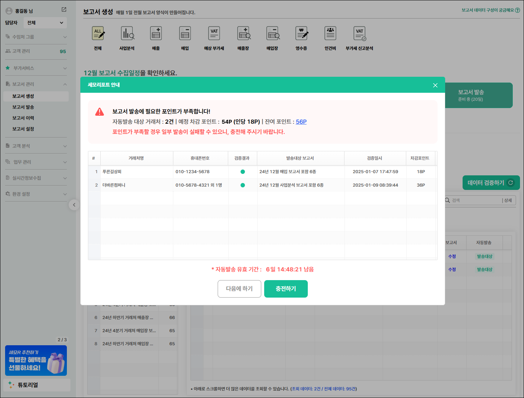Open external link icon beside 홍길동 님
The width and height of the screenshot is (524, 398).
pyautogui.click(x=64, y=9)
